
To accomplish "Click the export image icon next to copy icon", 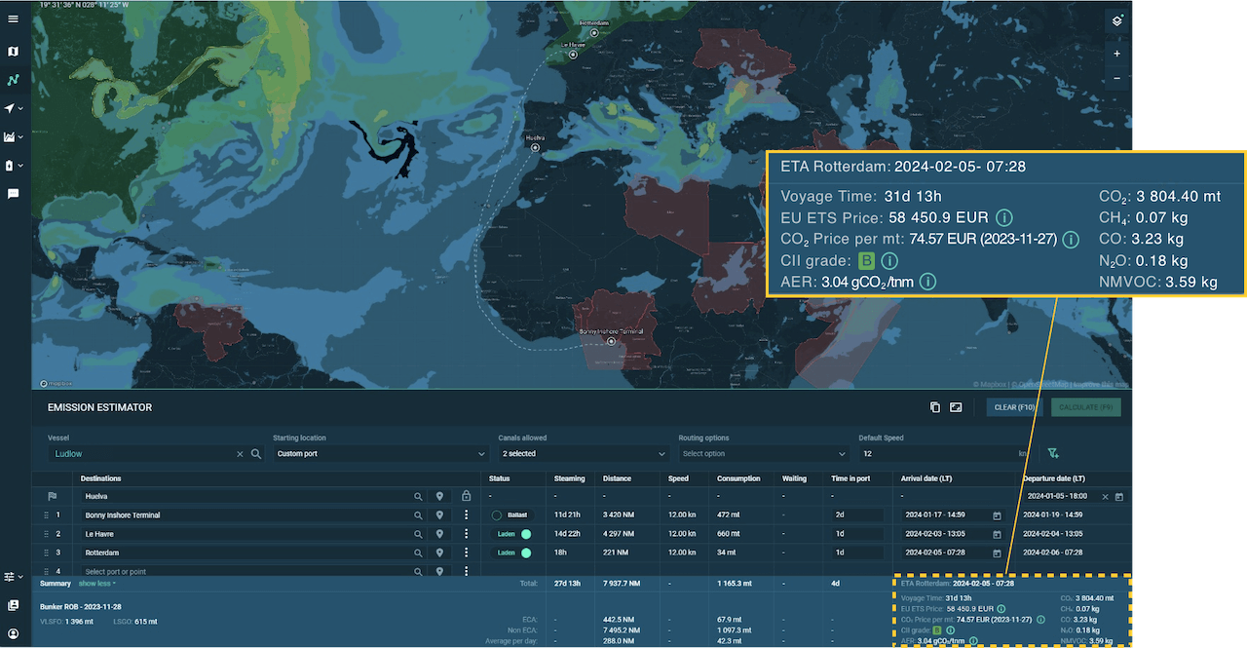I will (957, 407).
